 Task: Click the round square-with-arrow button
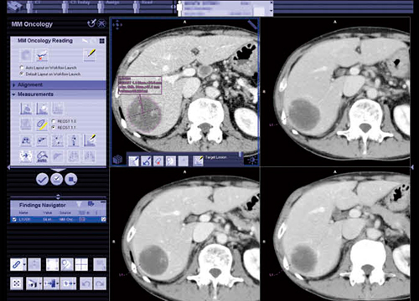click(71, 179)
